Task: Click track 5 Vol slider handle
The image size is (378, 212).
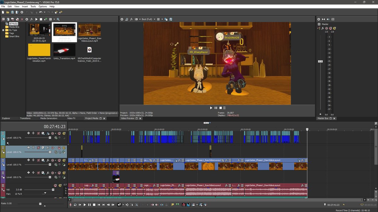Action: (53, 190)
